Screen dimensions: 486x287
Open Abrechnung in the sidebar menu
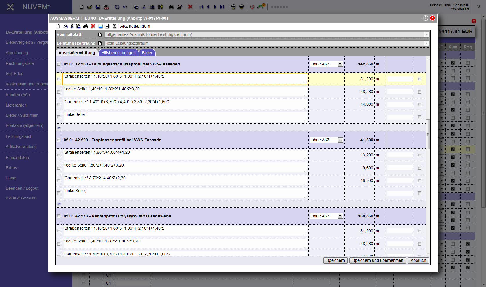click(17, 53)
